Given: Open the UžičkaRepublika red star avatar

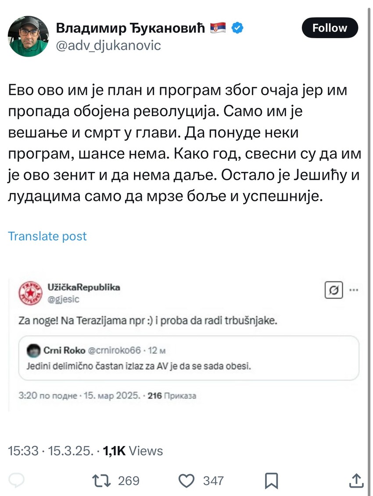Looking at the screenshot, I should (x=31, y=293).
